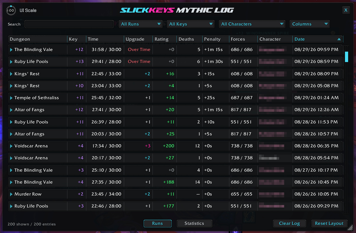Expand Ruby Life Pools +3 run

11,206
